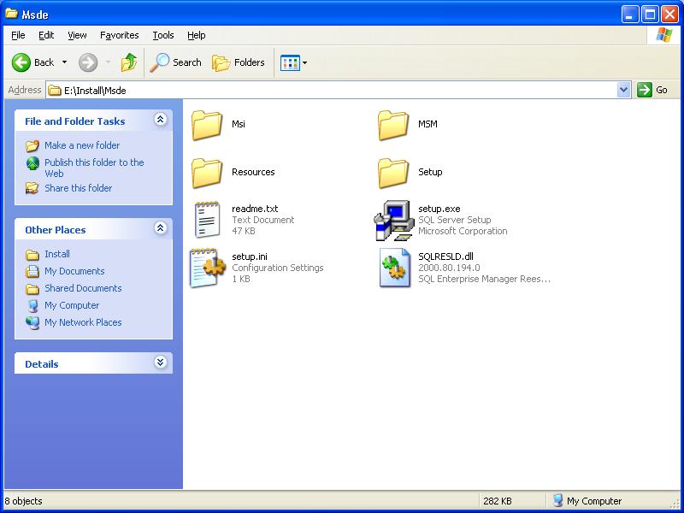Select the readme.txt document icon
This screenshot has width=684, height=513.
(207, 221)
